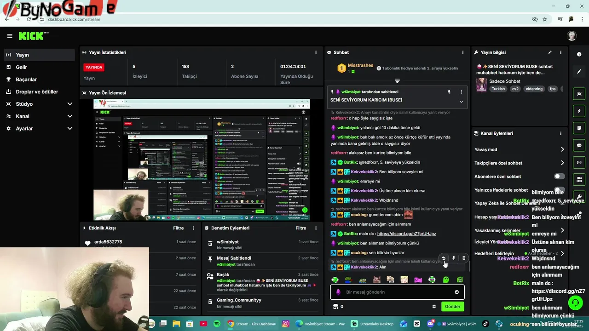Toggle Abonelere özel sohbet switch
Viewport: 589px width, 331px height.
click(x=559, y=177)
